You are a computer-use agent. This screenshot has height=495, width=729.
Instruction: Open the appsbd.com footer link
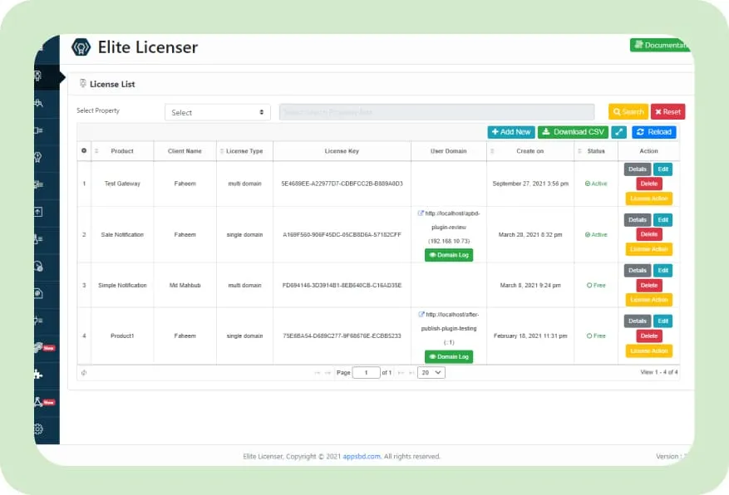point(362,457)
